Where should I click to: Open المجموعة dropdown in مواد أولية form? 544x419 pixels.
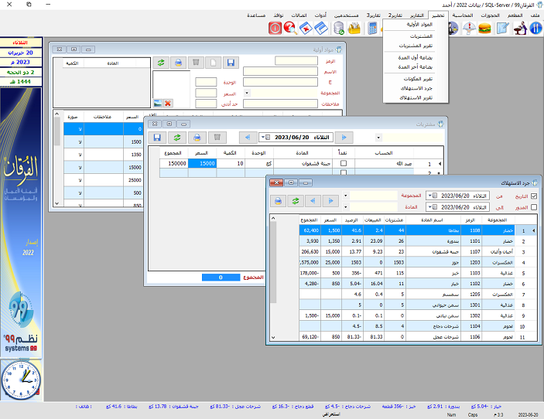point(246,93)
